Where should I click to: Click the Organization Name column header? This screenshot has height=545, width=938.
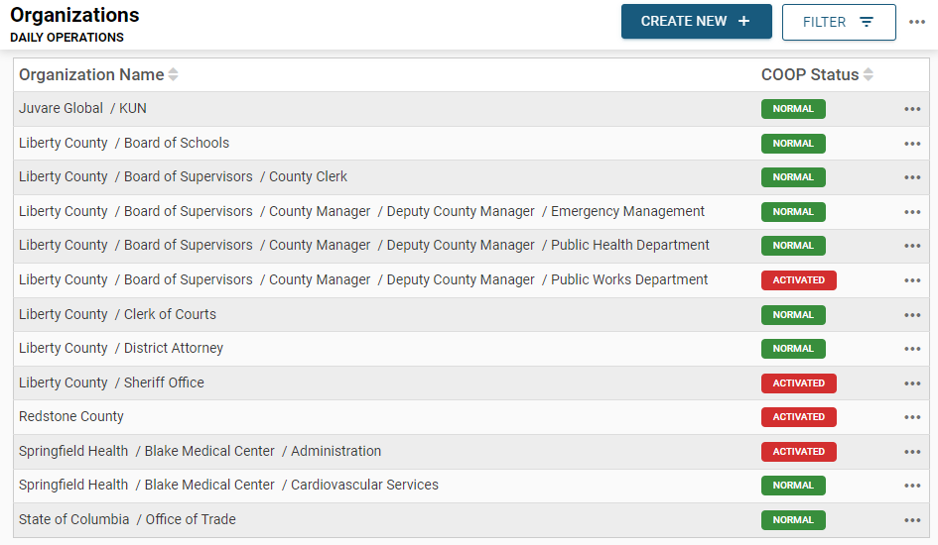[91, 75]
